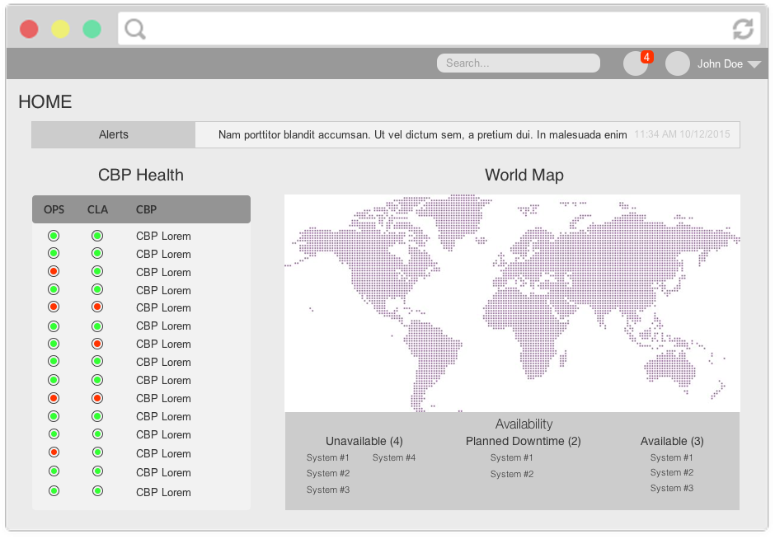
Task: Click the last row's CLA status indicator
Action: tap(98, 491)
